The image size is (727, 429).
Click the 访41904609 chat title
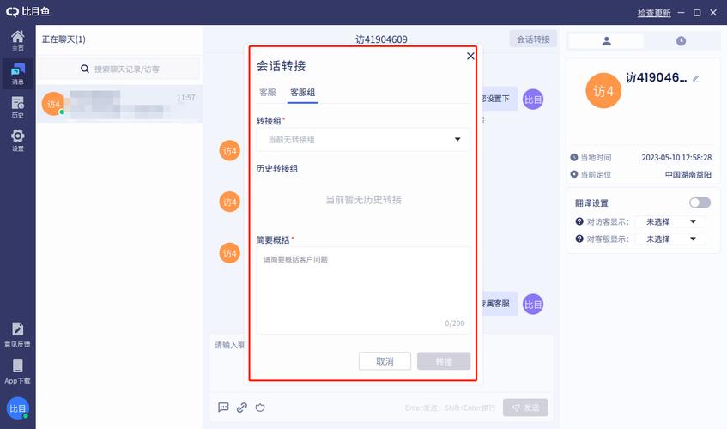pyautogui.click(x=381, y=39)
